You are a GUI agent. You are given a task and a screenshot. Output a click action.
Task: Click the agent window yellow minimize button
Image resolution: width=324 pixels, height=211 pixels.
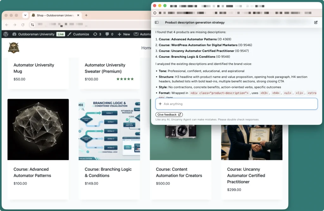point(160,6)
